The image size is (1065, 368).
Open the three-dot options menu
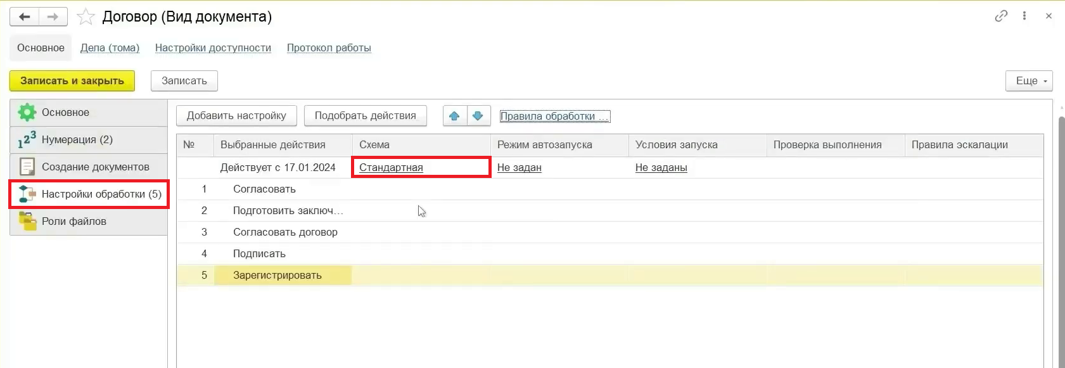(1024, 16)
